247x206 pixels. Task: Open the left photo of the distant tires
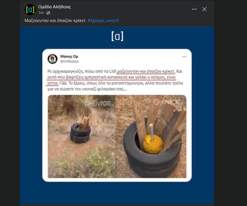81,136
